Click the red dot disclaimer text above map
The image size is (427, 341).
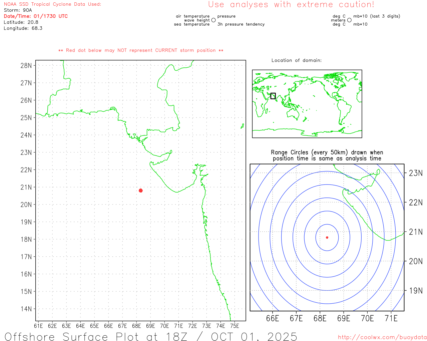point(141,50)
